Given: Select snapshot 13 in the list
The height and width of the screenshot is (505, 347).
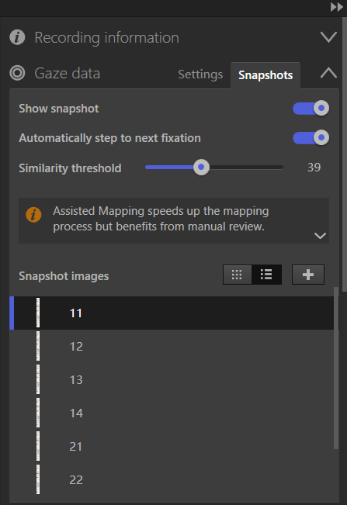Looking at the screenshot, I should (x=172, y=379).
